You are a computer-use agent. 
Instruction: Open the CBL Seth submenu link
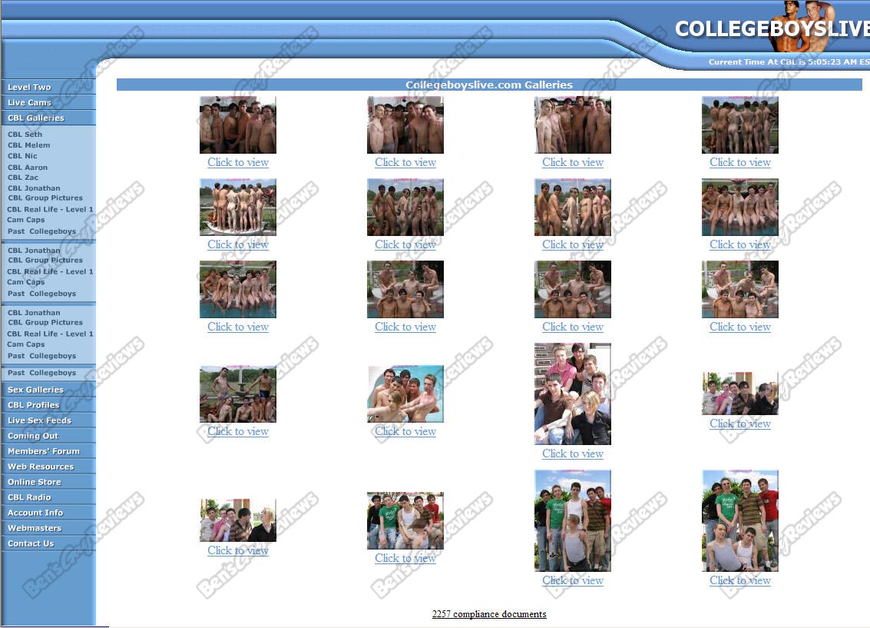[25, 135]
